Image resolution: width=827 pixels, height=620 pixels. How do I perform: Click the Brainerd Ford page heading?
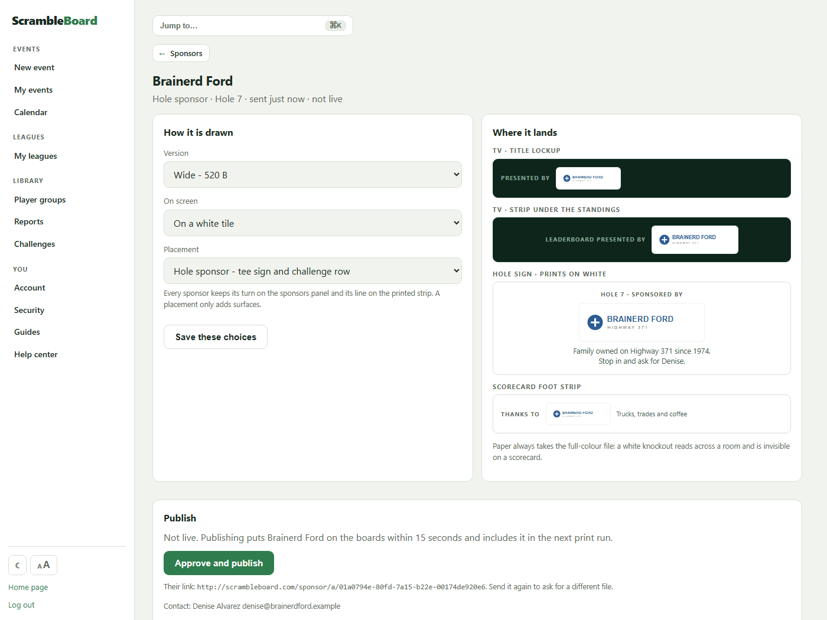point(193,81)
